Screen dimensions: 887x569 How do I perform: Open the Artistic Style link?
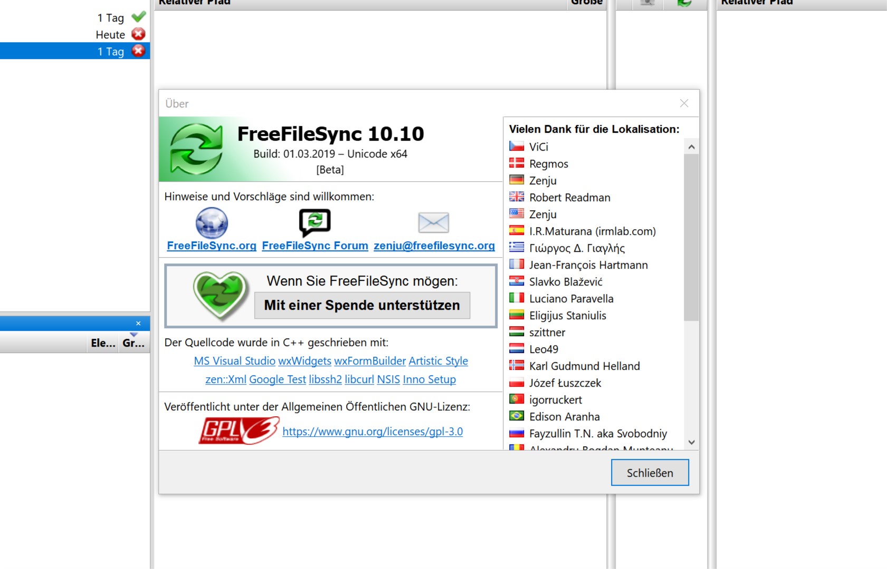click(438, 361)
